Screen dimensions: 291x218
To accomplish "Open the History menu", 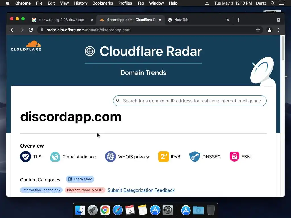I will (x=81, y=3).
